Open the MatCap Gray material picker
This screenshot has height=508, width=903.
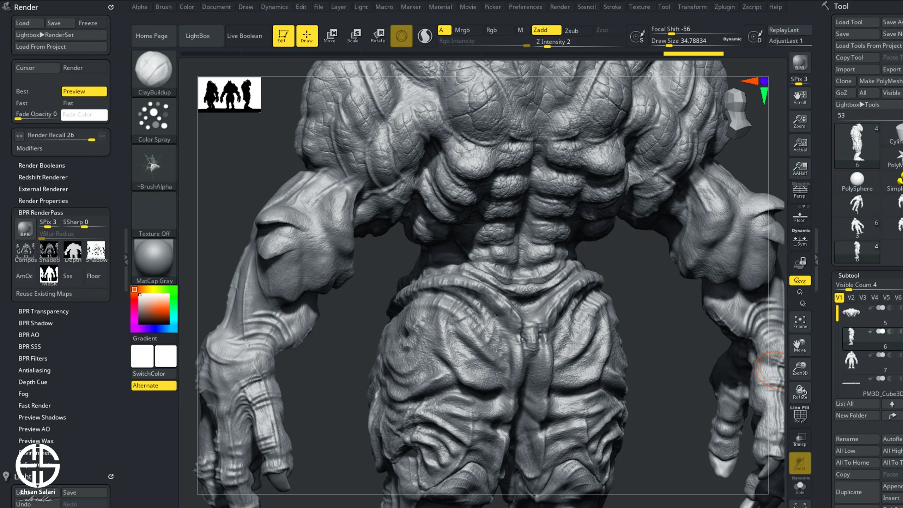point(154,262)
